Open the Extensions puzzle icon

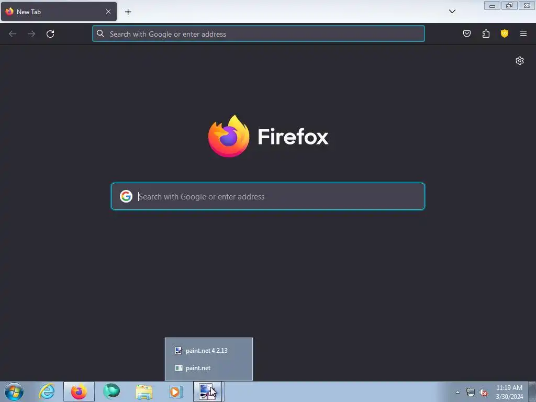click(x=486, y=33)
